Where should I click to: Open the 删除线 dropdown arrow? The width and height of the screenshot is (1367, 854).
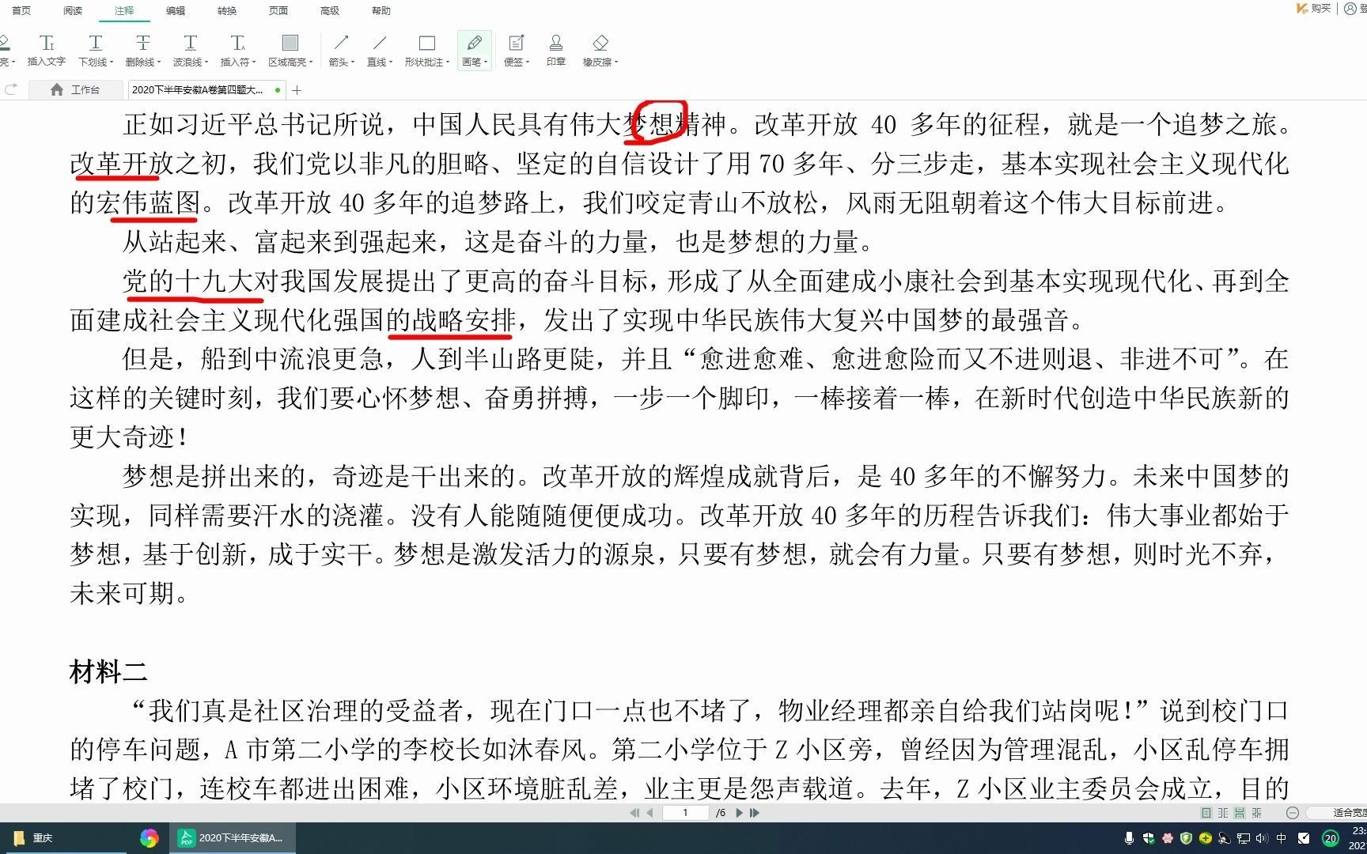click(x=159, y=62)
